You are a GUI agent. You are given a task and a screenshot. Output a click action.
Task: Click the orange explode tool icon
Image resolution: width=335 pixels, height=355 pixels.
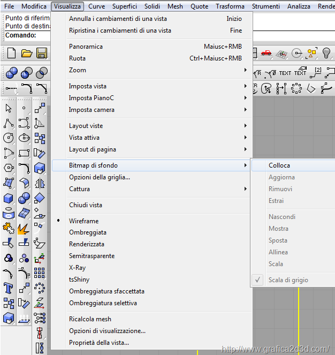[24, 229]
